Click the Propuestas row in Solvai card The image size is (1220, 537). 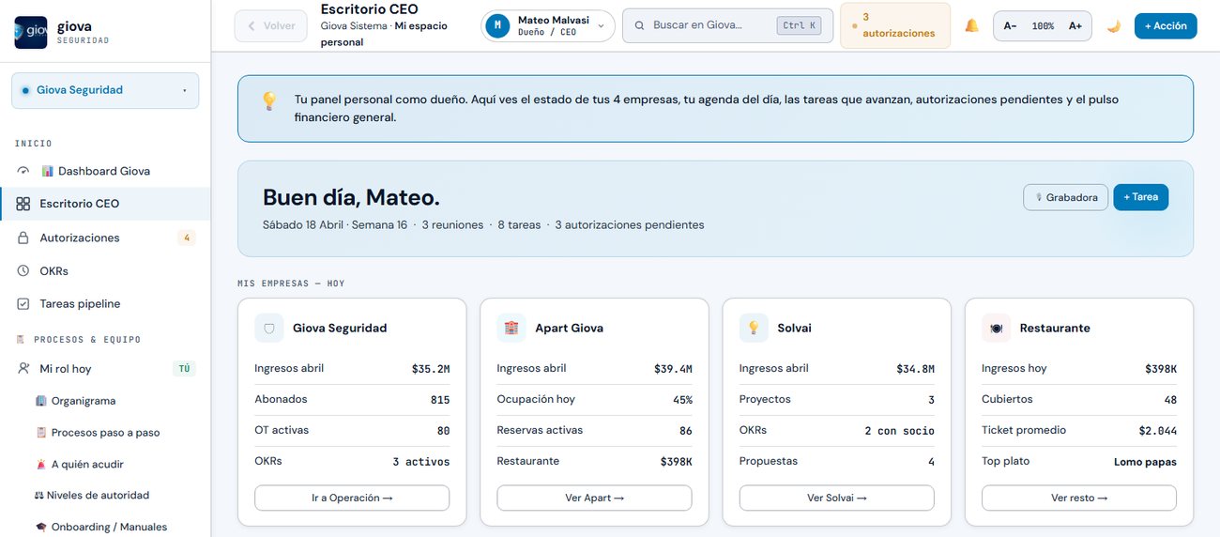[x=836, y=462]
